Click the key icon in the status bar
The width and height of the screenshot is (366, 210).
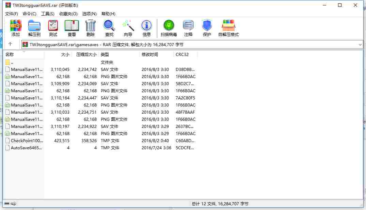pyautogui.click(x=13, y=204)
